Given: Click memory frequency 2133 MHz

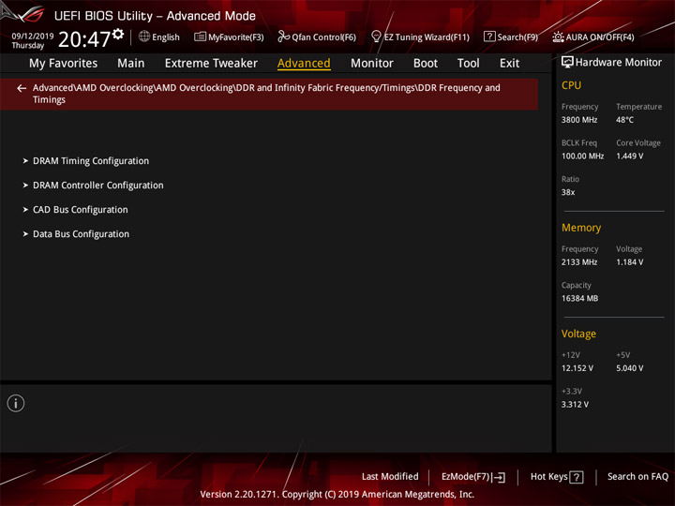Looking at the screenshot, I should (579, 262).
